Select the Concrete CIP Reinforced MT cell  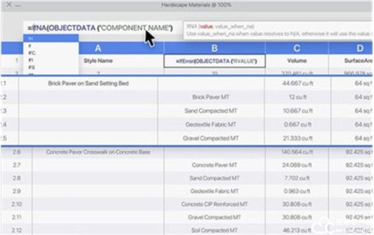pos(214,204)
